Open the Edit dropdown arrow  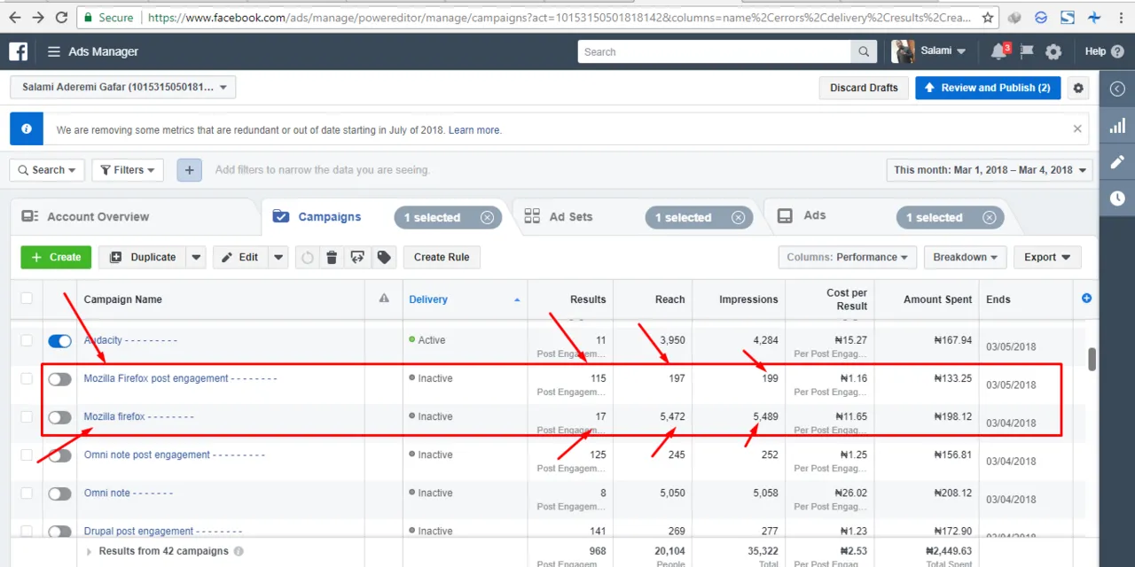pos(278,257)
